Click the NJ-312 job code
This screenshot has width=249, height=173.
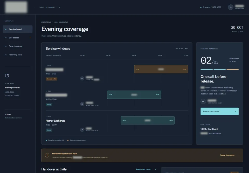pos(48,117)
